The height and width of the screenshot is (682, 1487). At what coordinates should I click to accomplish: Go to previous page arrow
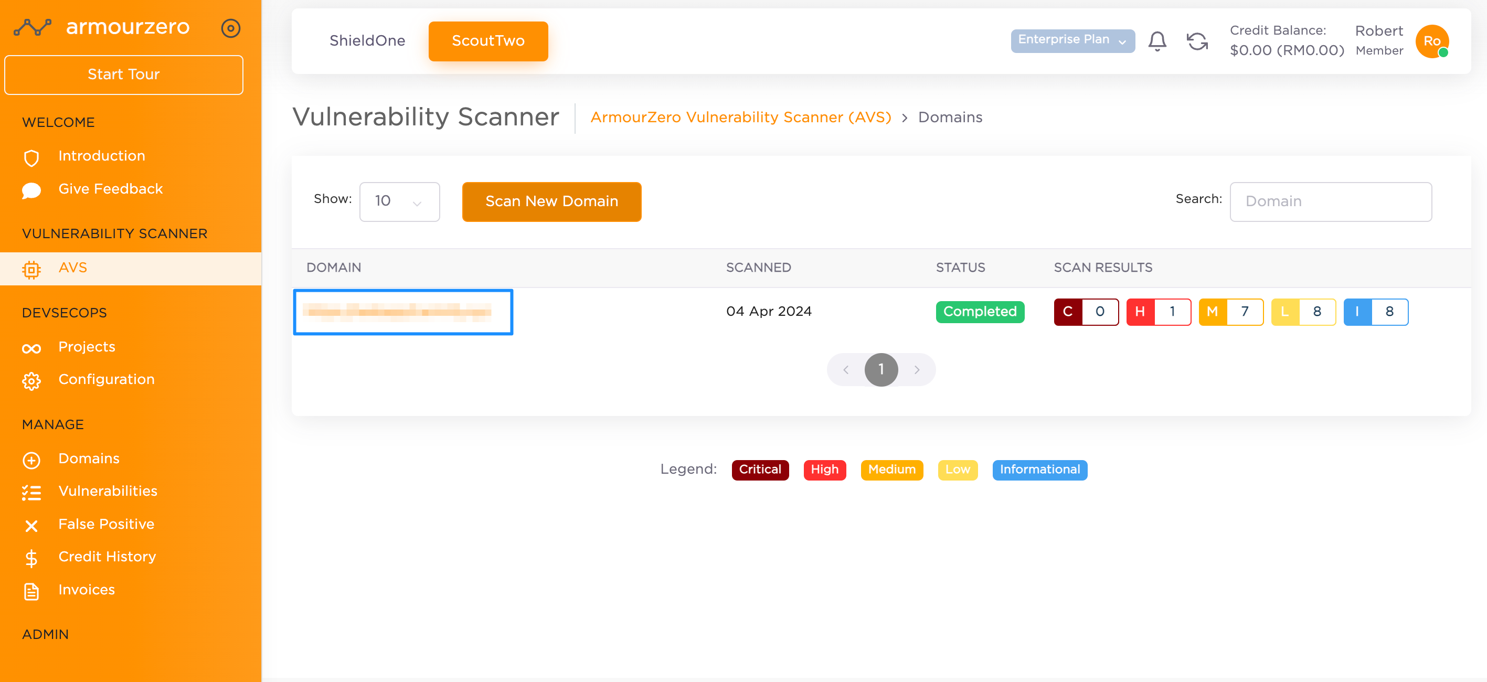(846, 370)
